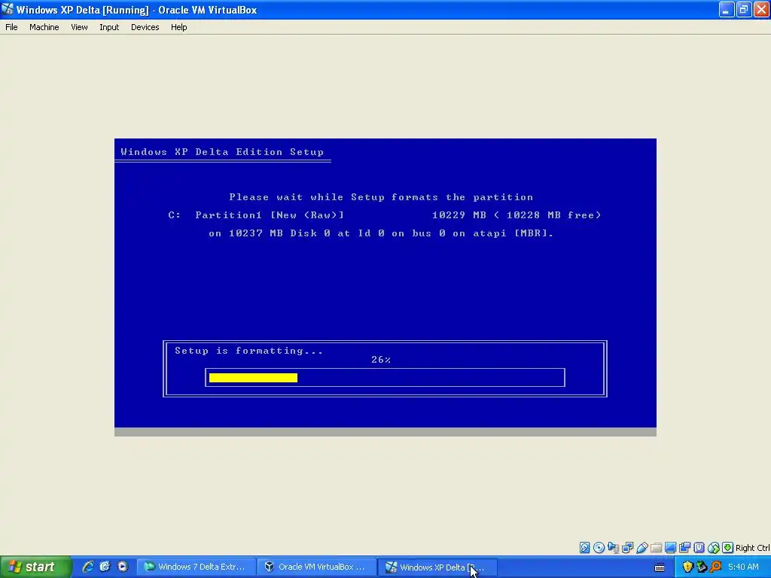The width and height of the screenshot is (771, 578).
Task: Click the orange magnifier tray icon
Action: pos(716,567)
